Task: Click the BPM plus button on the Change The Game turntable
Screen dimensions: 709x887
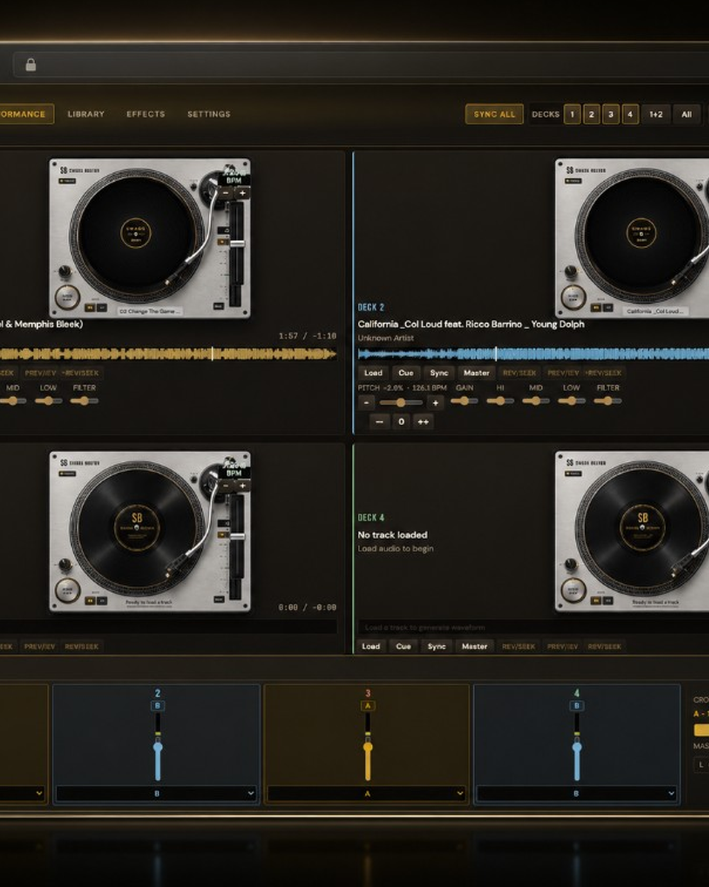Action: pos(242,193)
